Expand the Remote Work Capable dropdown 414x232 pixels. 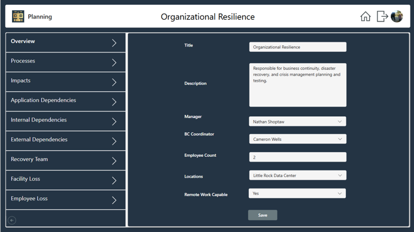click(297, 193)
